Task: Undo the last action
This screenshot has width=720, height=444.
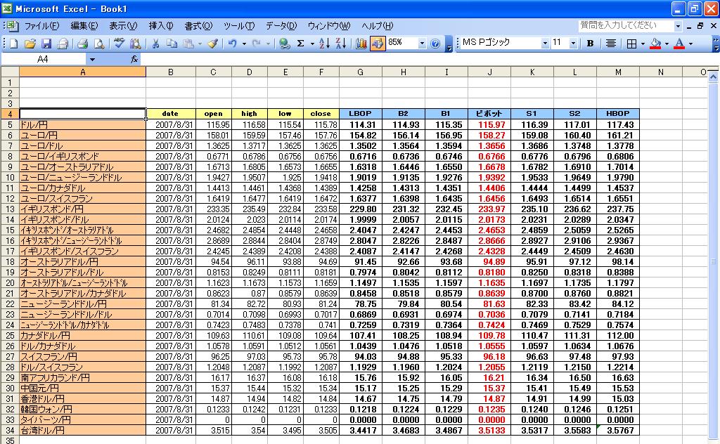Action: [x=232, y=44]
